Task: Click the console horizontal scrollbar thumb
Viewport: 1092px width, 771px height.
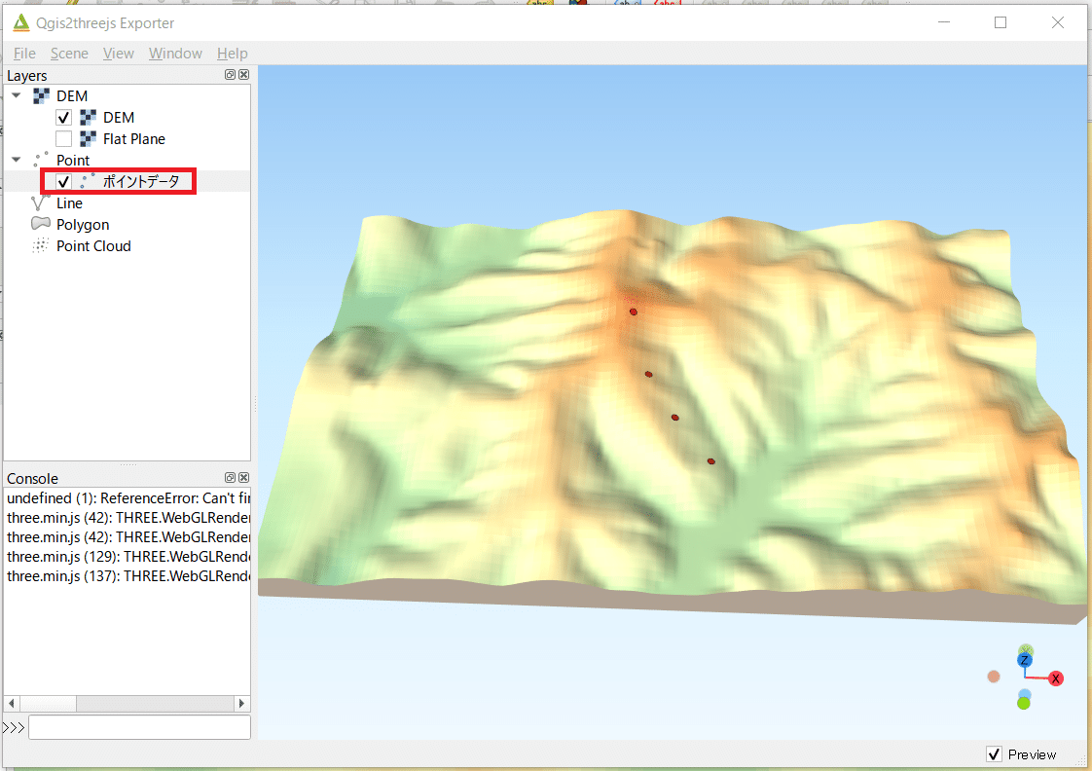Action: coord(48,704)
